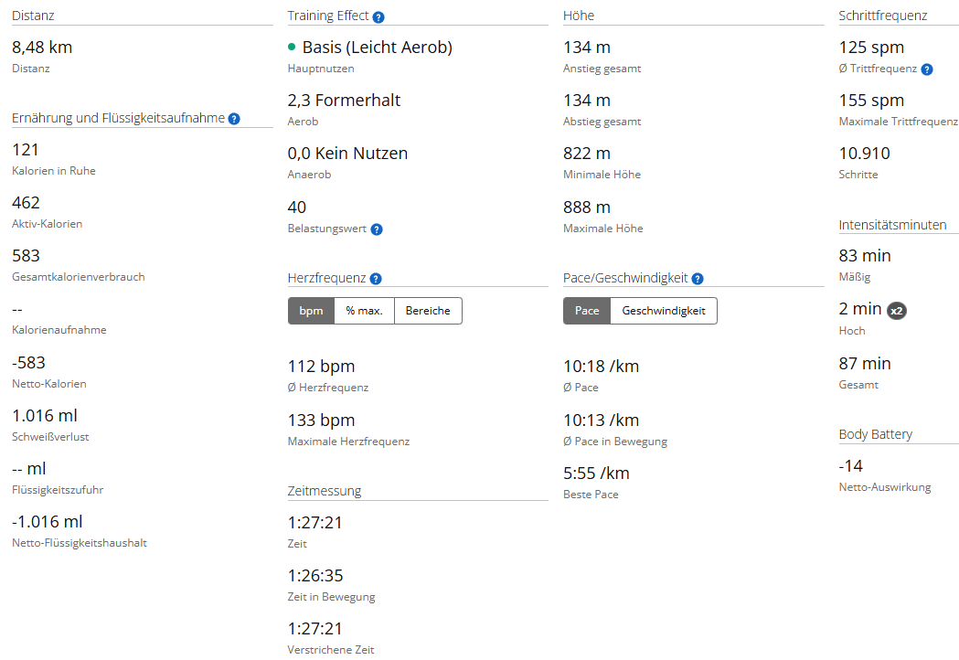Click the Body Battery section heading
959x660 pixels.
(876, 434)
